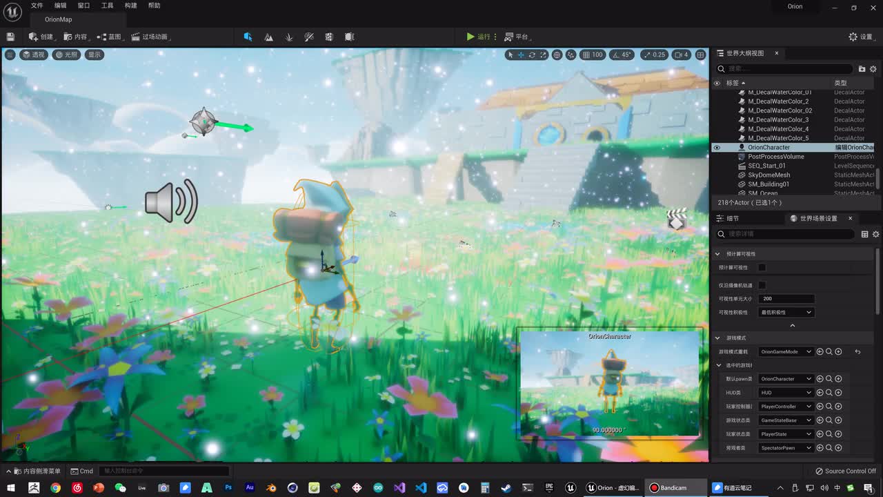Click the viewport layout maximize icon
The image size is (883, 497).
point(700,55)
